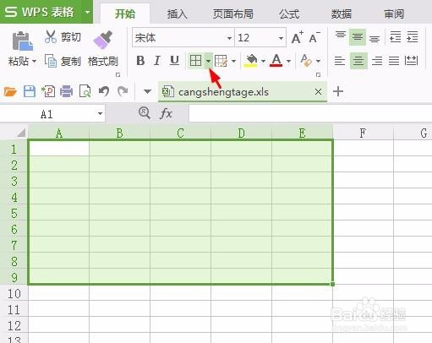Viewport: 432px width, 343px height.
Task: Add a new document tab with plus
Action: (338, 91)
